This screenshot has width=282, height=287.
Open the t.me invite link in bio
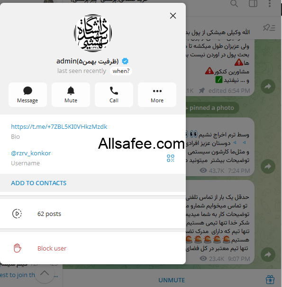click(59, 126)
